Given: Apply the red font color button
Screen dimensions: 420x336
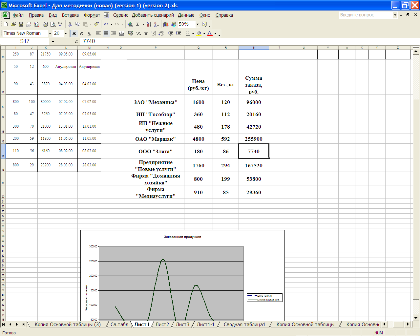Looking at the screenshot, I should tap(210, 33).
